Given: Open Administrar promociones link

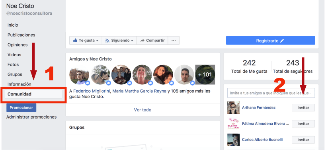Looking at the screenshot, I should coord(31,117).
